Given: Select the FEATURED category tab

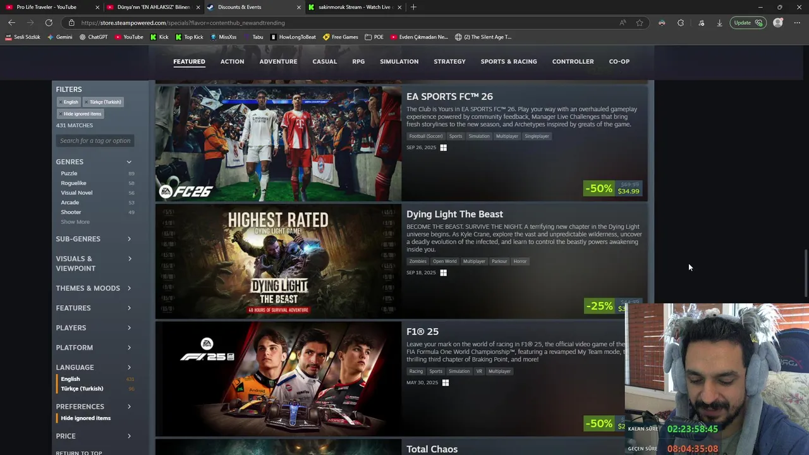Looking at the screenshot, I should [189, 61].
